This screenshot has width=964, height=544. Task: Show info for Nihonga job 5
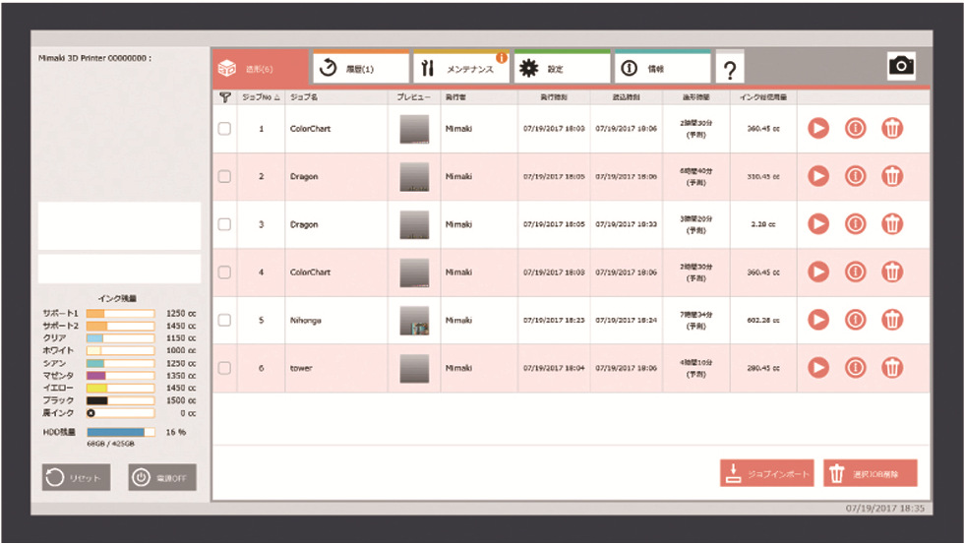pyautogui.click(x=855, y=320)
